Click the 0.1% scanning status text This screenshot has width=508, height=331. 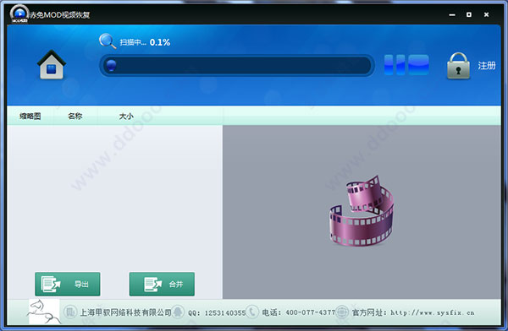pyautogui.click(x=160, y=42)
